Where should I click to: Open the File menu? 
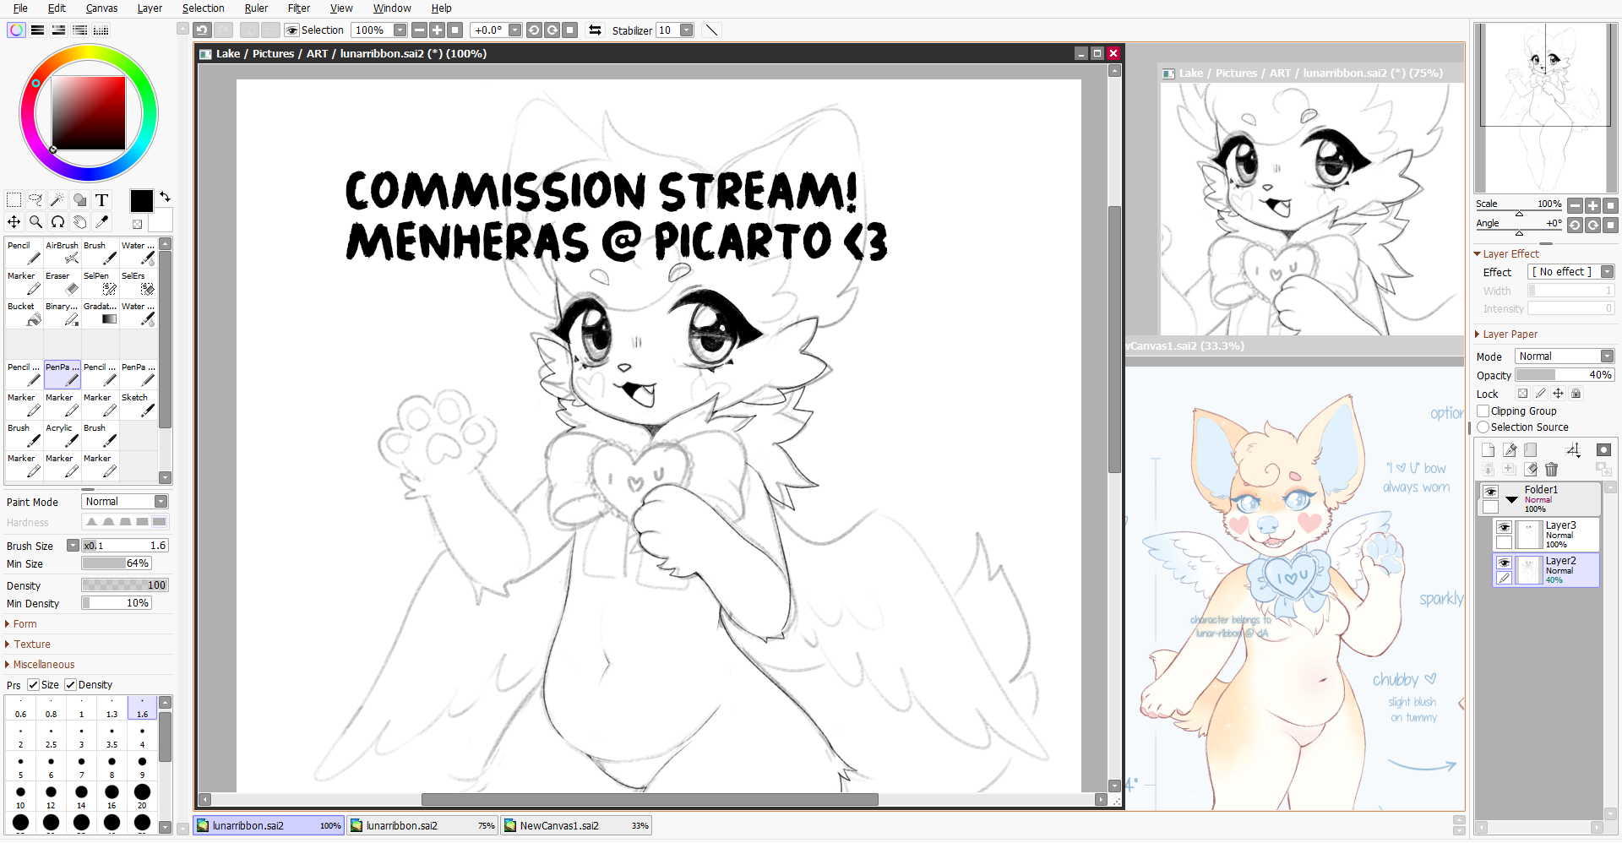pyautogui.click(x=20, y=8)
